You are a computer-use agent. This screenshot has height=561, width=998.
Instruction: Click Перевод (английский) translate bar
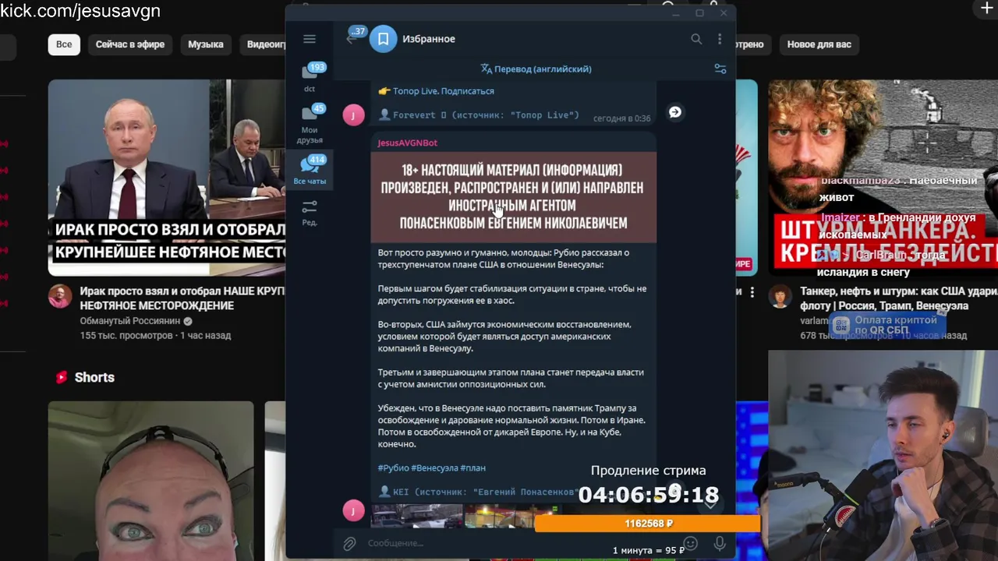(536, 69)
